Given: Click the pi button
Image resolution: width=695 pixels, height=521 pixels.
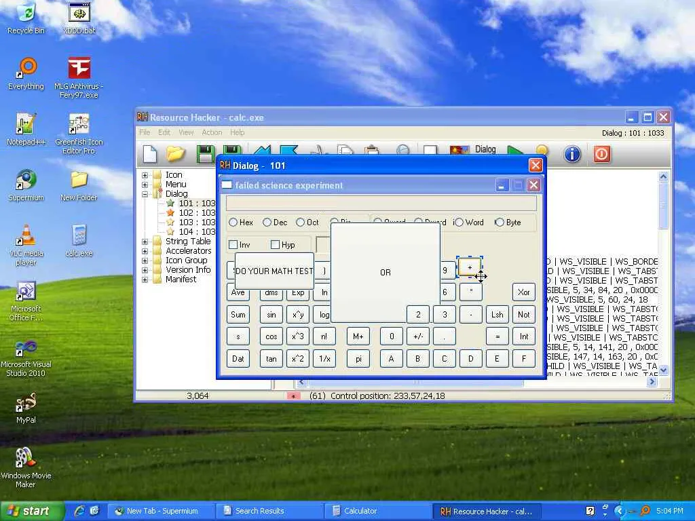Looking at the screenshot, I should [358, 358].
